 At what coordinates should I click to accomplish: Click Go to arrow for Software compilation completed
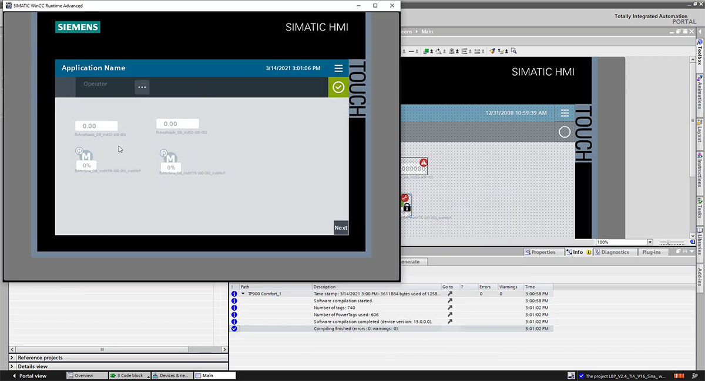click(450, 322)
